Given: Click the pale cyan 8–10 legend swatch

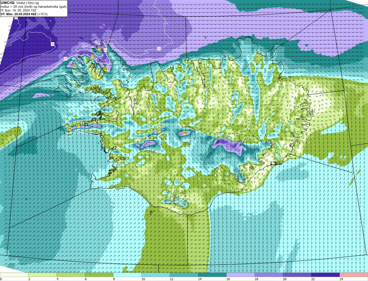Looking at the screenshot, I should pos(127,275).
